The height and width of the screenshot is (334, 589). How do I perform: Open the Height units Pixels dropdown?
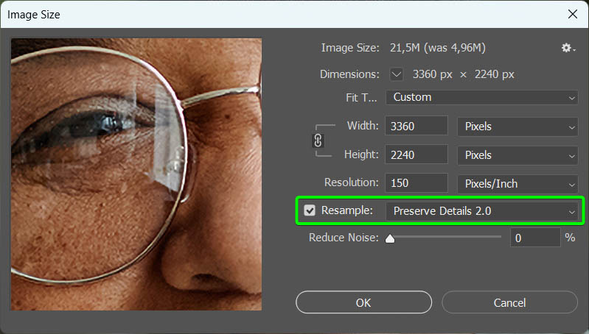point(517,154)
